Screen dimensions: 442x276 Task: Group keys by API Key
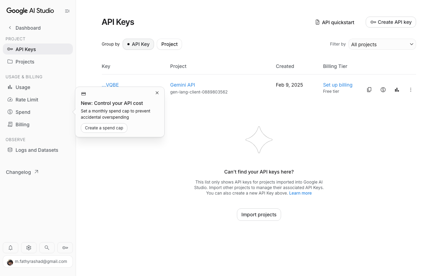click(x=138, y=44)
